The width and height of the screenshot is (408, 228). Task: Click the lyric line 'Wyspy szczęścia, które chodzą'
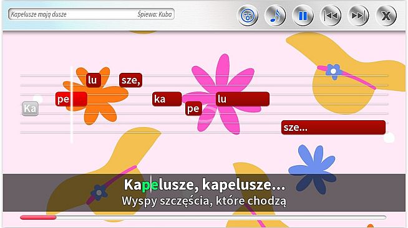(204, 201)
